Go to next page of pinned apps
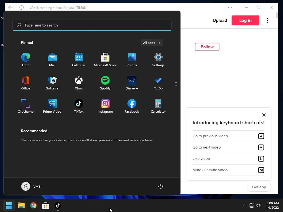The image size is (283, 212). 176,86
